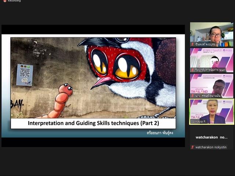Open the video tile of the participant by the bookshelf
This screenshot has height=176, width=235.
[x=211, y=34]
